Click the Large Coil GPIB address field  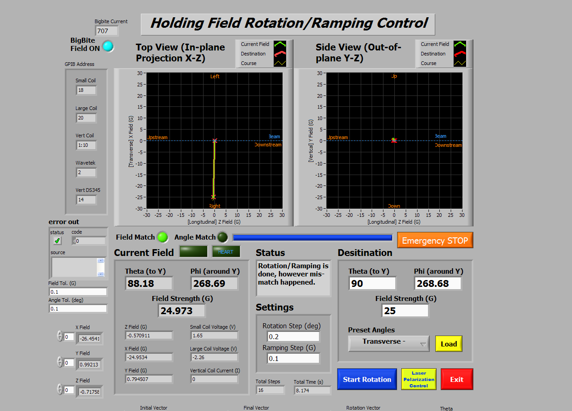click(86, 118)
